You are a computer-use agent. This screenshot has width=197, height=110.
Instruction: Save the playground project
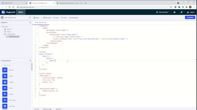click(x=56, y=18)
